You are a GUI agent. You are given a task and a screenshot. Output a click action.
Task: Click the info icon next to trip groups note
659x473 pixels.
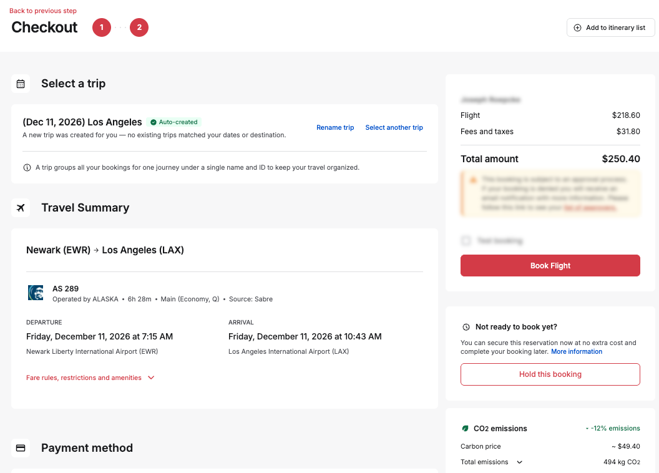point(27,168)
